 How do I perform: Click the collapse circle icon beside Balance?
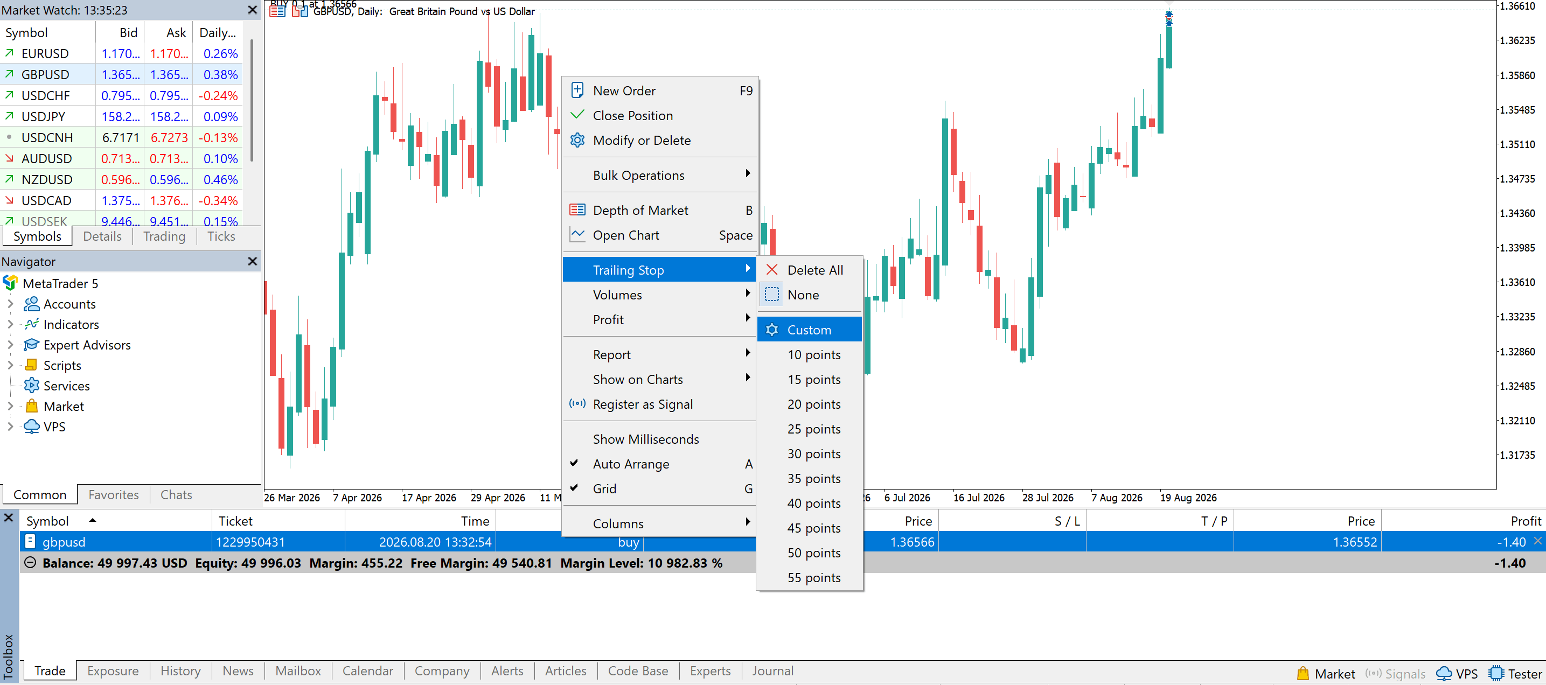(x=30, y=563)
